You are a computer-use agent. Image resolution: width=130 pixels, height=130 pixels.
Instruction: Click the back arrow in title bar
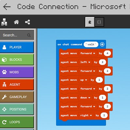tap(7, 7)
